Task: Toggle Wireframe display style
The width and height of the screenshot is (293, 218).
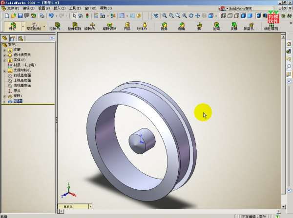Action: (x=223, y=16)
